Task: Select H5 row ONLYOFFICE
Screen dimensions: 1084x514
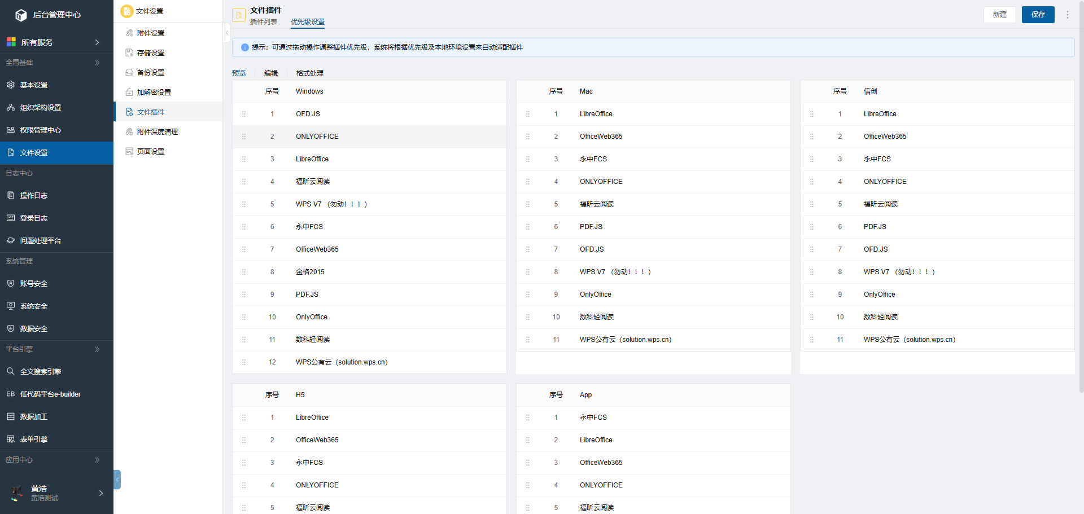Action: [x=369, y=485]
